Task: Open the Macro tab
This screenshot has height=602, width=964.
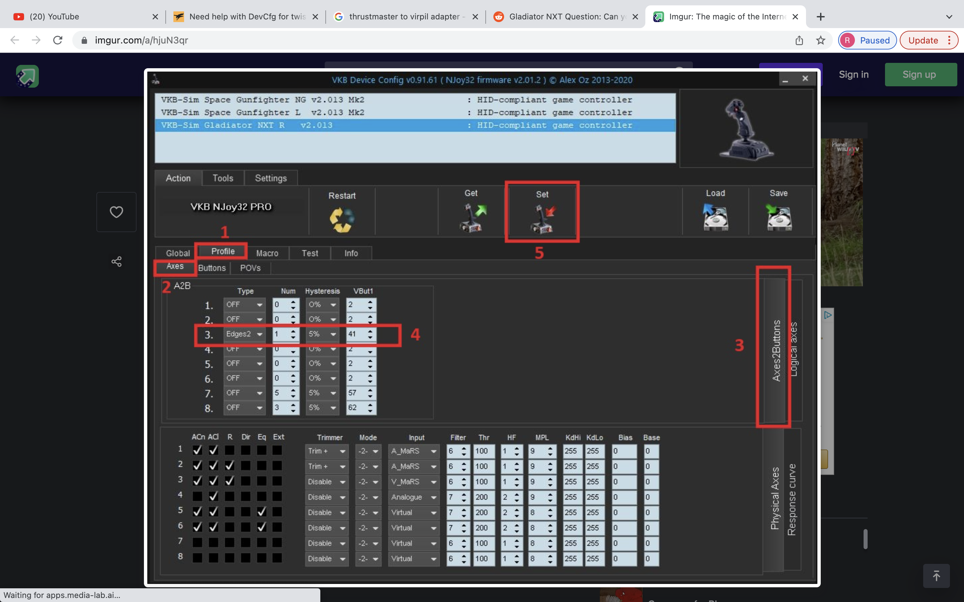Action: (267, 253)
